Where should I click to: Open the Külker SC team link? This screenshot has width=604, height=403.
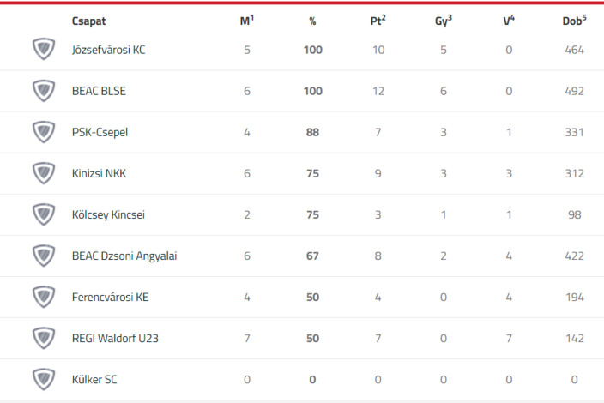94,380
